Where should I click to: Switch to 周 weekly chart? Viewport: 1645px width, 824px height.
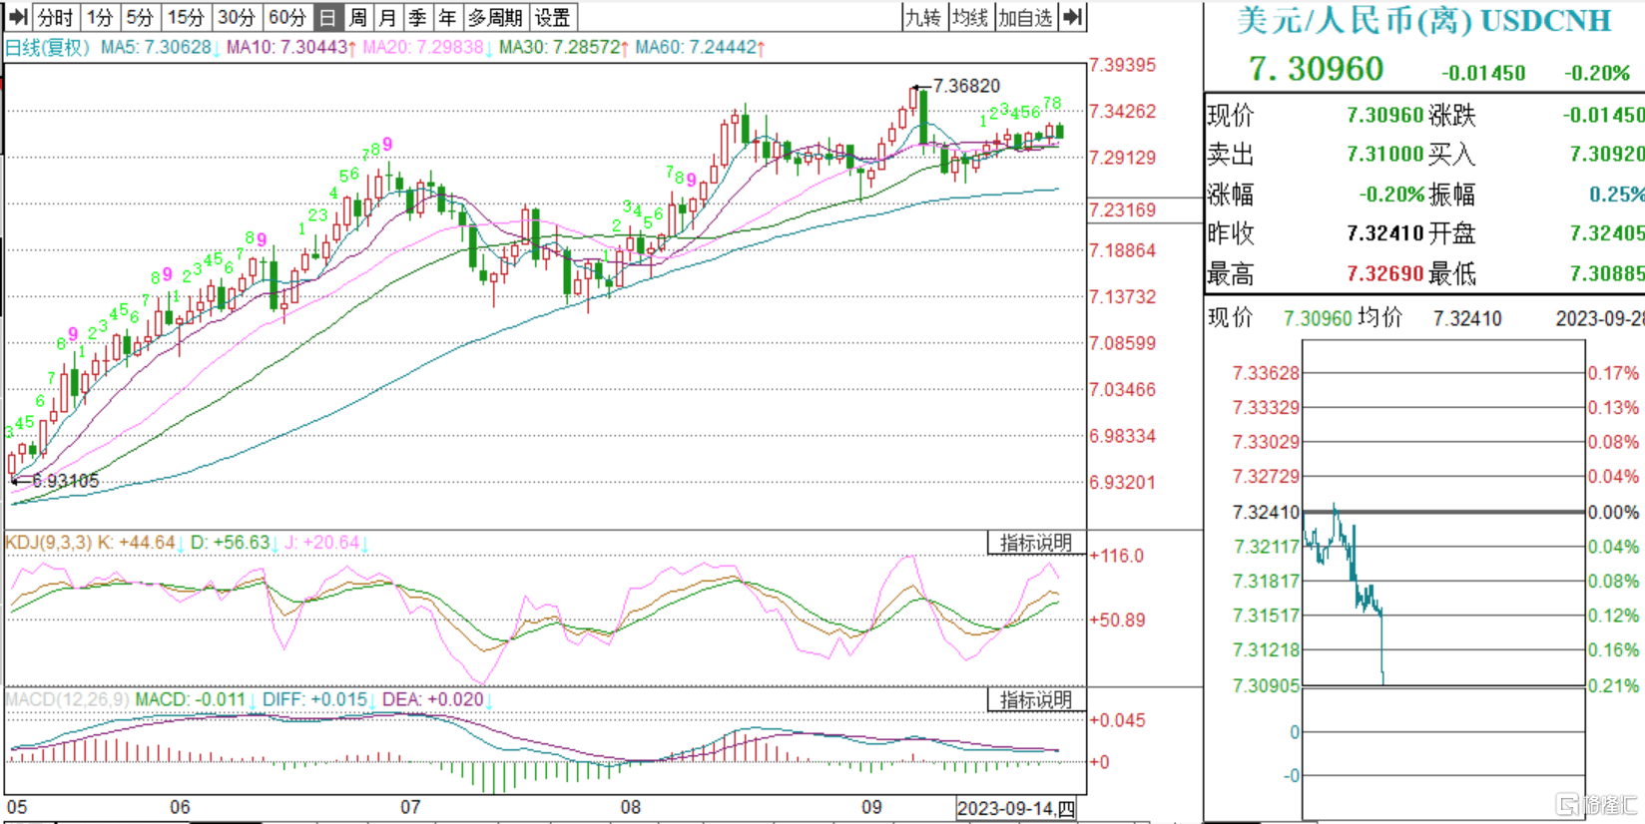(357, 17)
